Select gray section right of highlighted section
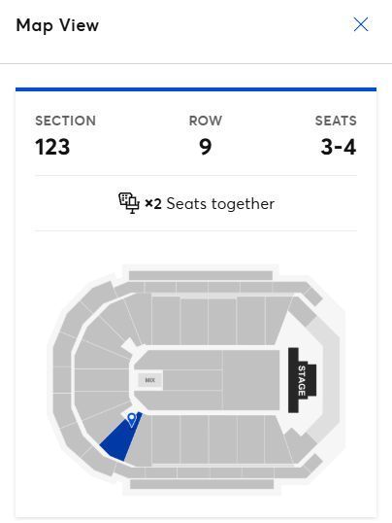The width and height of the screenshot is (392, 523). [x=139, y=442]
